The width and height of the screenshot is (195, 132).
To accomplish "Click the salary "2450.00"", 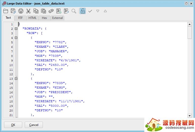I will (x=58, y=65).
